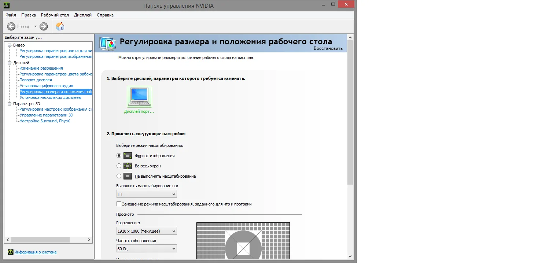Click the NVIDIA app icon in title bar
Screen dimensions: 542x263
pyautogui.click(x=7, y=5)
